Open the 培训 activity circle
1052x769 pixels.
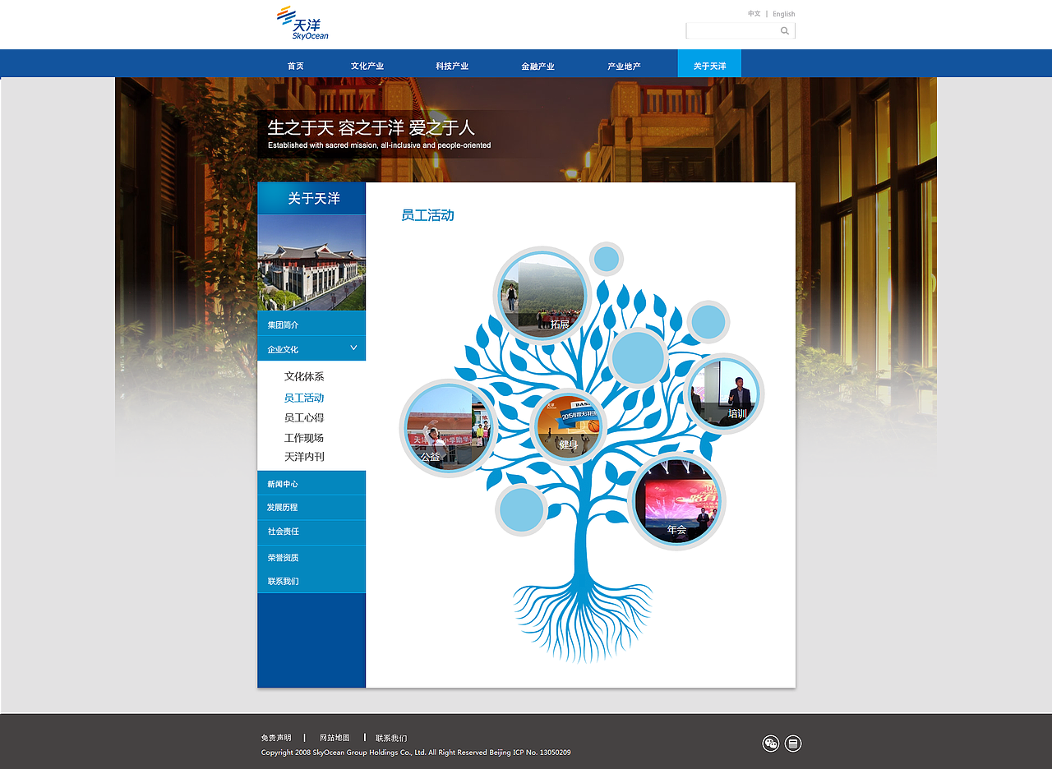pos(724,394)
